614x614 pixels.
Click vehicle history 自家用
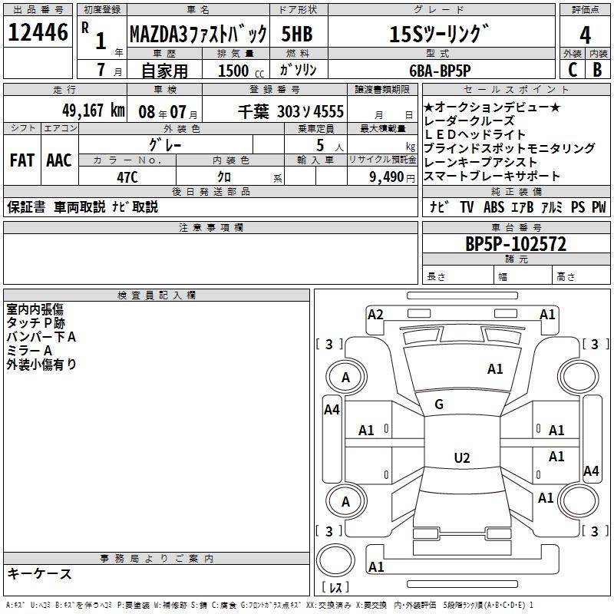[164, 71]
